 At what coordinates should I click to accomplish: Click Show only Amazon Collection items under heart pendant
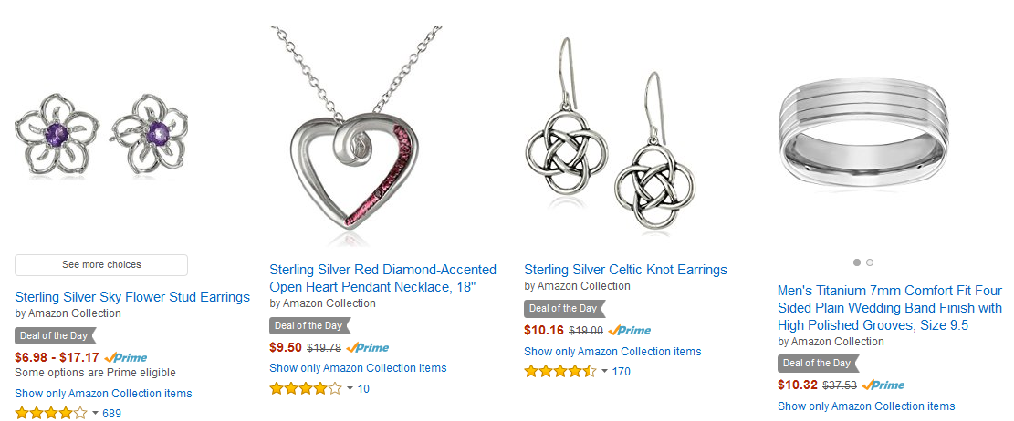(x=358, y=368)
